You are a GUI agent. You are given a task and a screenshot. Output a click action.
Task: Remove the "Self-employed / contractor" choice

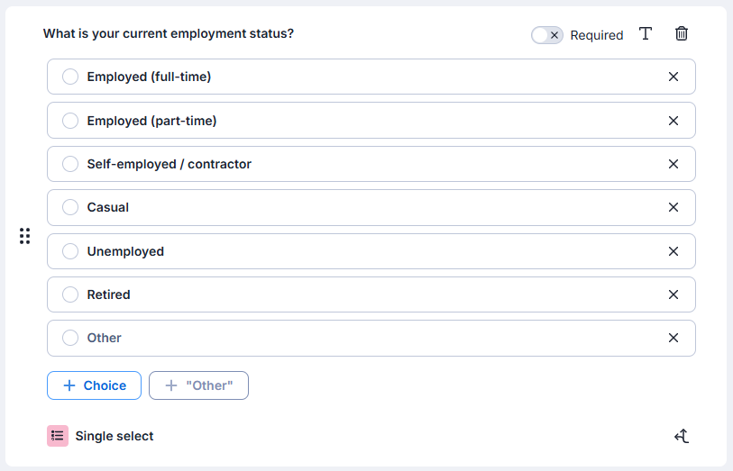click(x=673, y=164)
